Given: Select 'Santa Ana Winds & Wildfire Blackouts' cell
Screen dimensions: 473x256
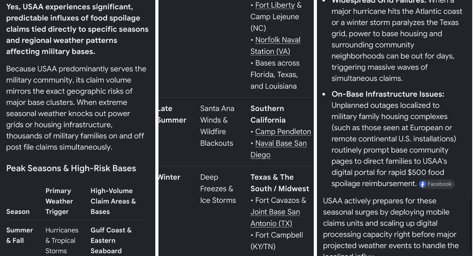Looking at the screenshot, I should point(217,126).
